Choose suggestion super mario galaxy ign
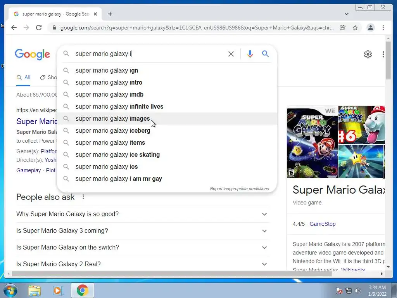397x298 pixels. click(x=167, y=71)
